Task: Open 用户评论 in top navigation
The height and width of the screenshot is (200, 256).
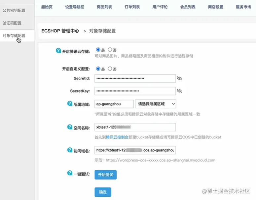Action: tap(160, 7)
